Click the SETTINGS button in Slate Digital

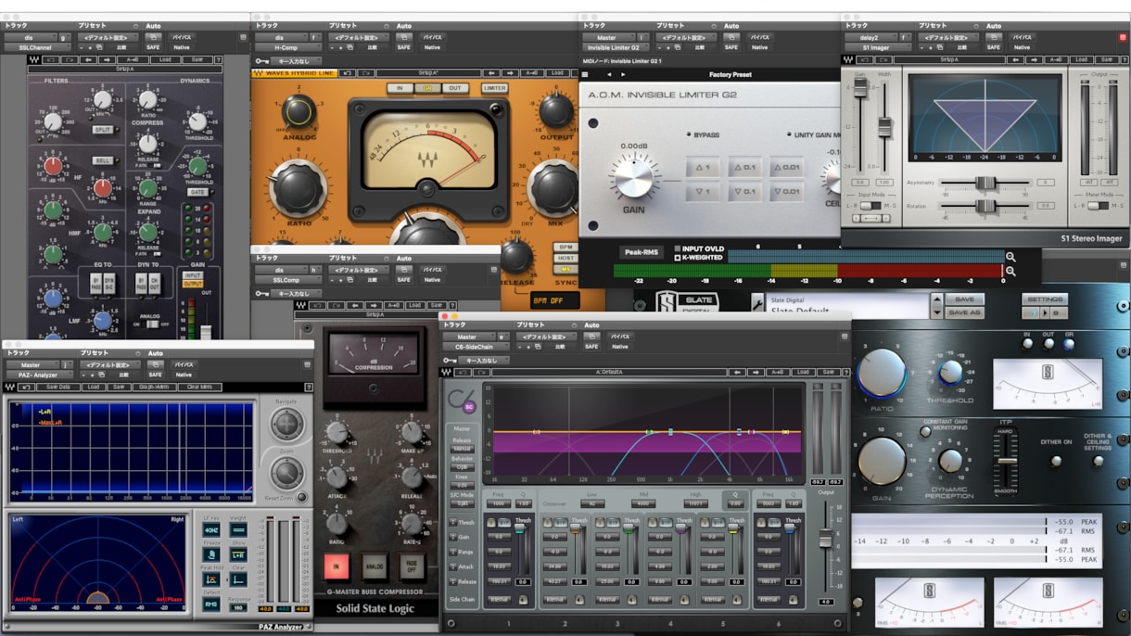(1045, 299)
